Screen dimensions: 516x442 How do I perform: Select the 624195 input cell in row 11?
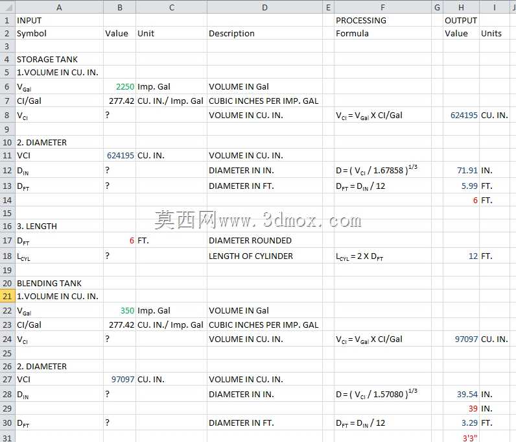(x=119, y=155)
